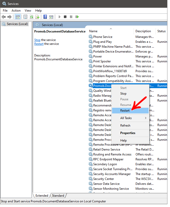Click gear icon of Security Center row
This screenshot has height=207, width=170.
[x=90, y=179]
